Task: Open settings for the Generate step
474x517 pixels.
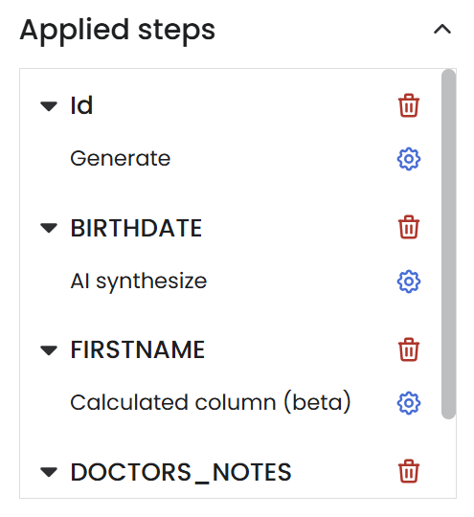Action: pyautogui.click(x=408, y=159)
